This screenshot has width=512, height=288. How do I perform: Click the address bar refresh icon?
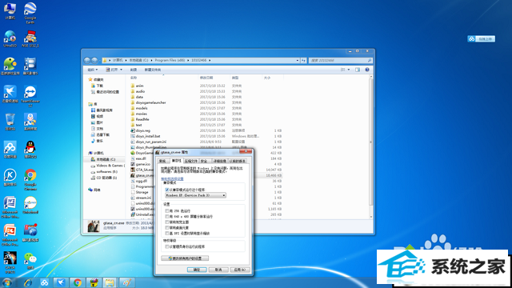(303, 61)
